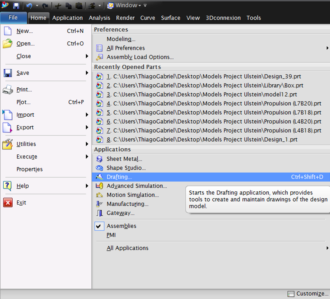
Task: Click the Assembly Load Options icon
Action: 99,57
